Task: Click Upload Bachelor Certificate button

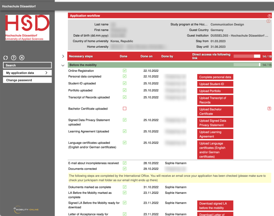Action: [215, 111]
